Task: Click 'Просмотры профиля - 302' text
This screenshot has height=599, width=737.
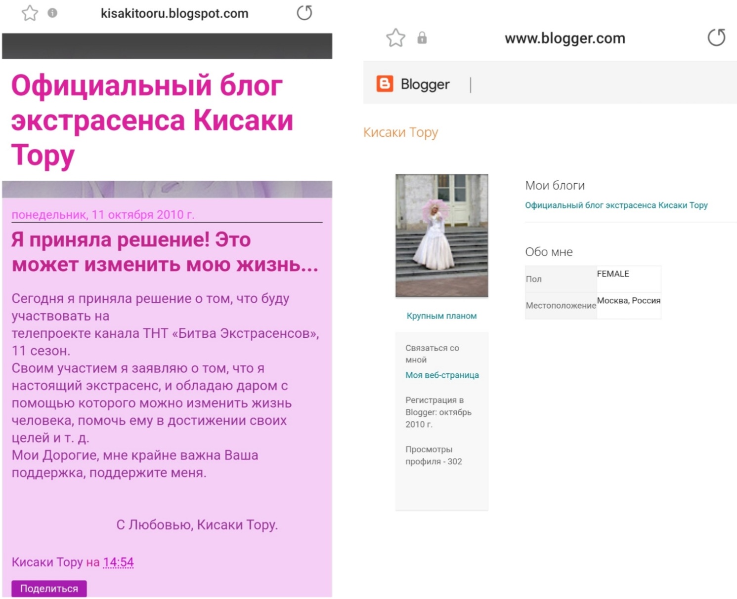Action: tap(434, 455)
